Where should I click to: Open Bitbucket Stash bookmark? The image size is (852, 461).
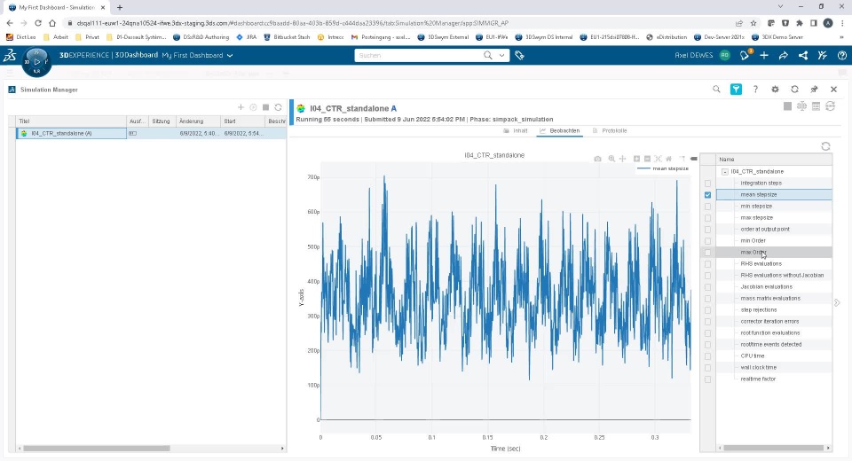(x=287, y=37)
